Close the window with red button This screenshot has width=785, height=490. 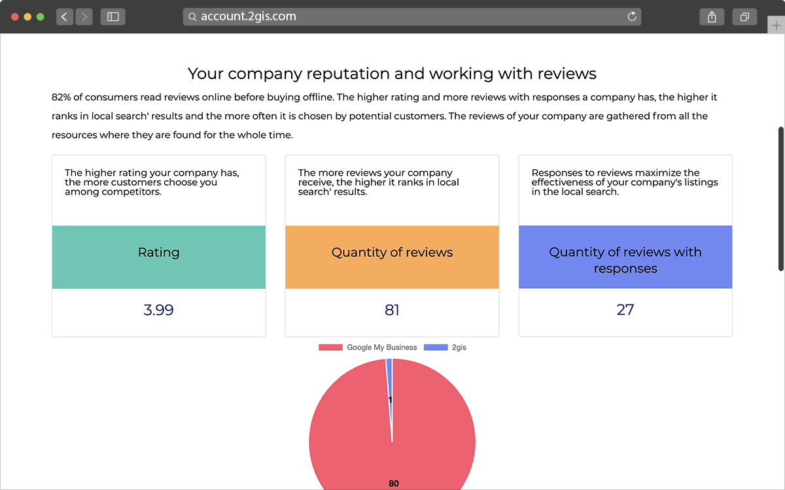point(15,17)
